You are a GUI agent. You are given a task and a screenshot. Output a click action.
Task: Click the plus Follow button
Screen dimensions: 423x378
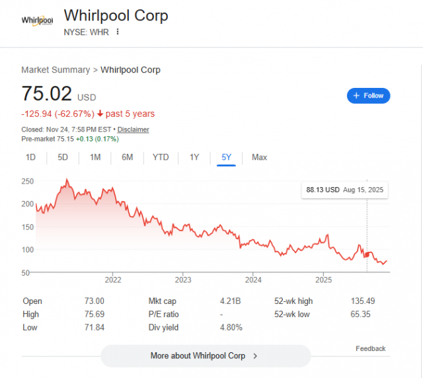tap(368, 96)
